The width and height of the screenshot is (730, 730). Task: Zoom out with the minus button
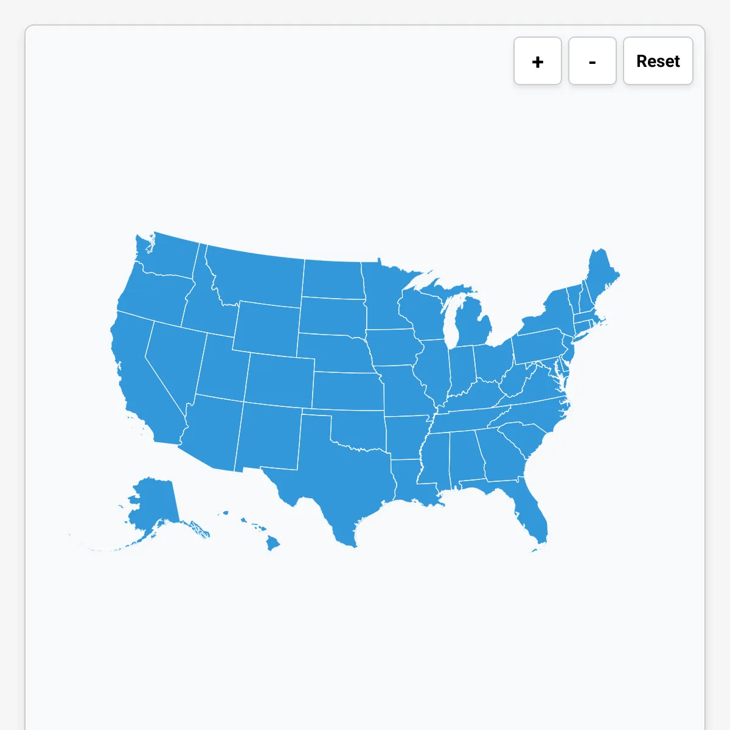pos(593,61)
